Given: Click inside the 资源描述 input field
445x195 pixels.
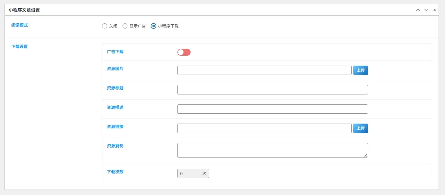Looking at the screenshot, I should [272, 109].
